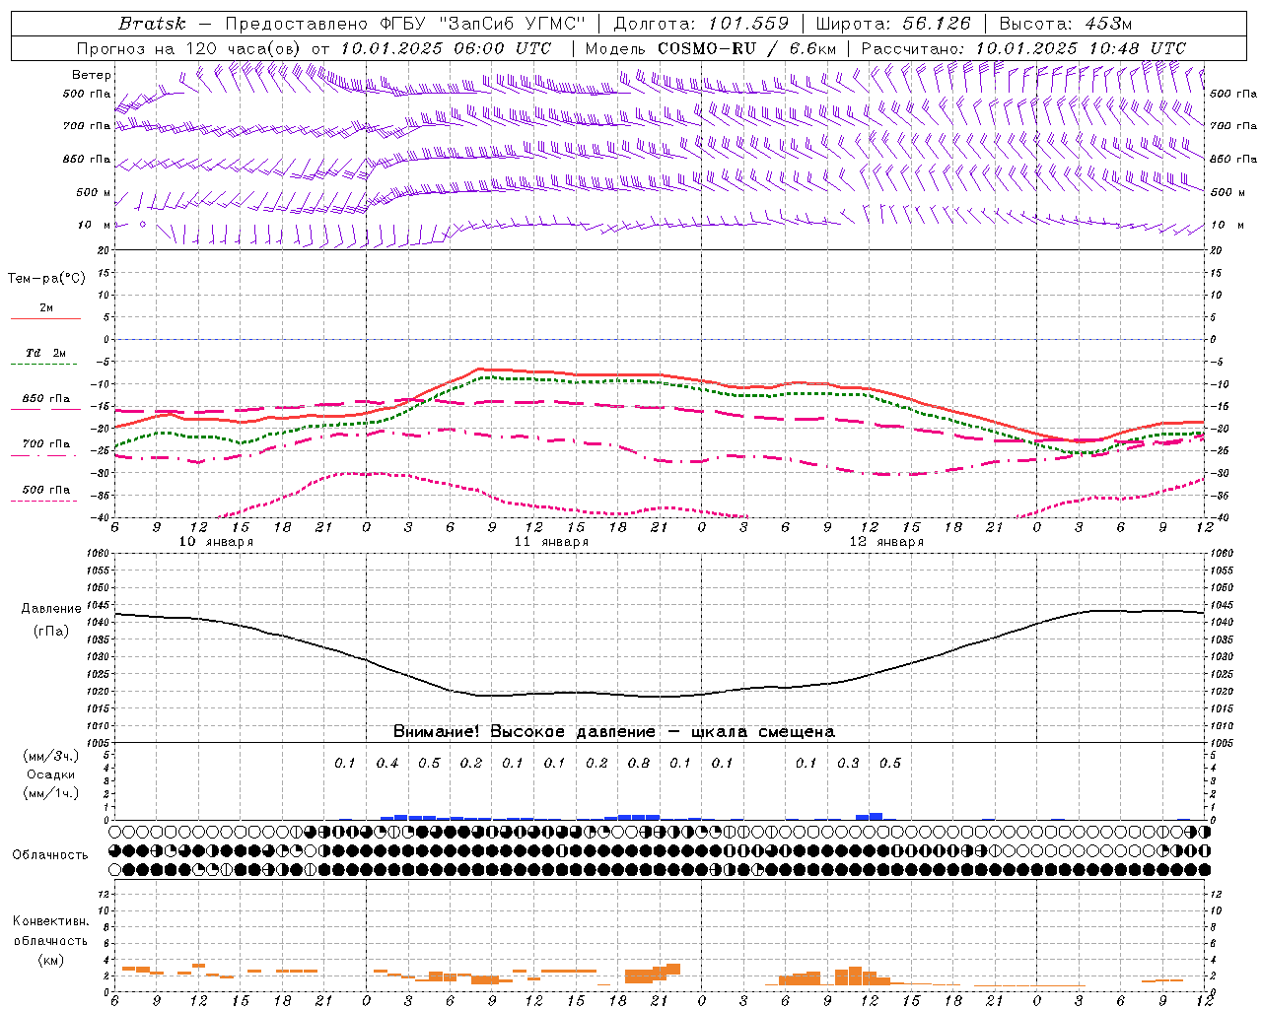Screen dimensions: 1262x1009
Task: Click the Конвективн. label
Action: (x=50, y=921)
